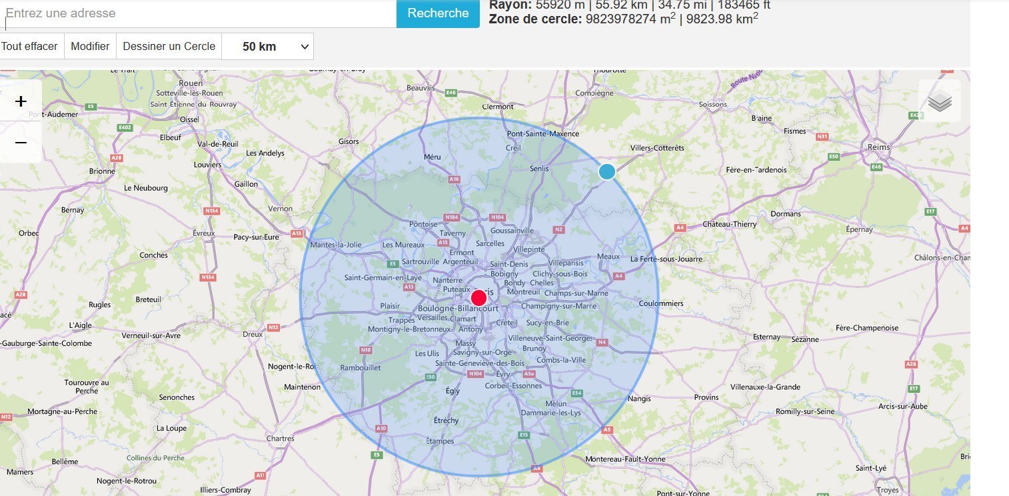Click the Versailles map label
The width and height of the screenshot is (1009, 496).
pyautogui.click(x=433, y=319)
